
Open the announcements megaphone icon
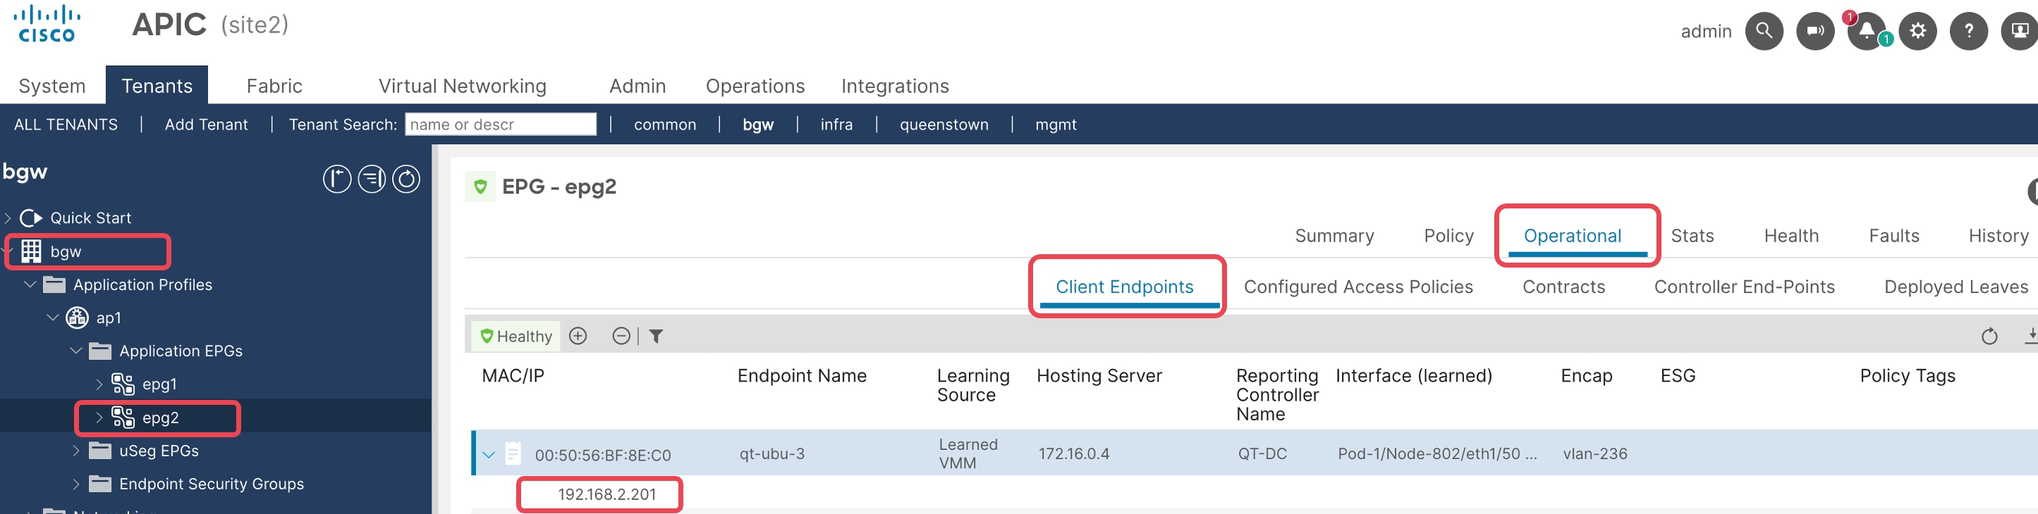point(1815,31)
